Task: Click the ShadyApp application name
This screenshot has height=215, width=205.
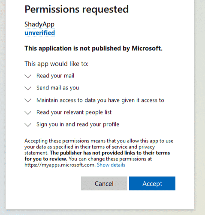Action: 39,24
